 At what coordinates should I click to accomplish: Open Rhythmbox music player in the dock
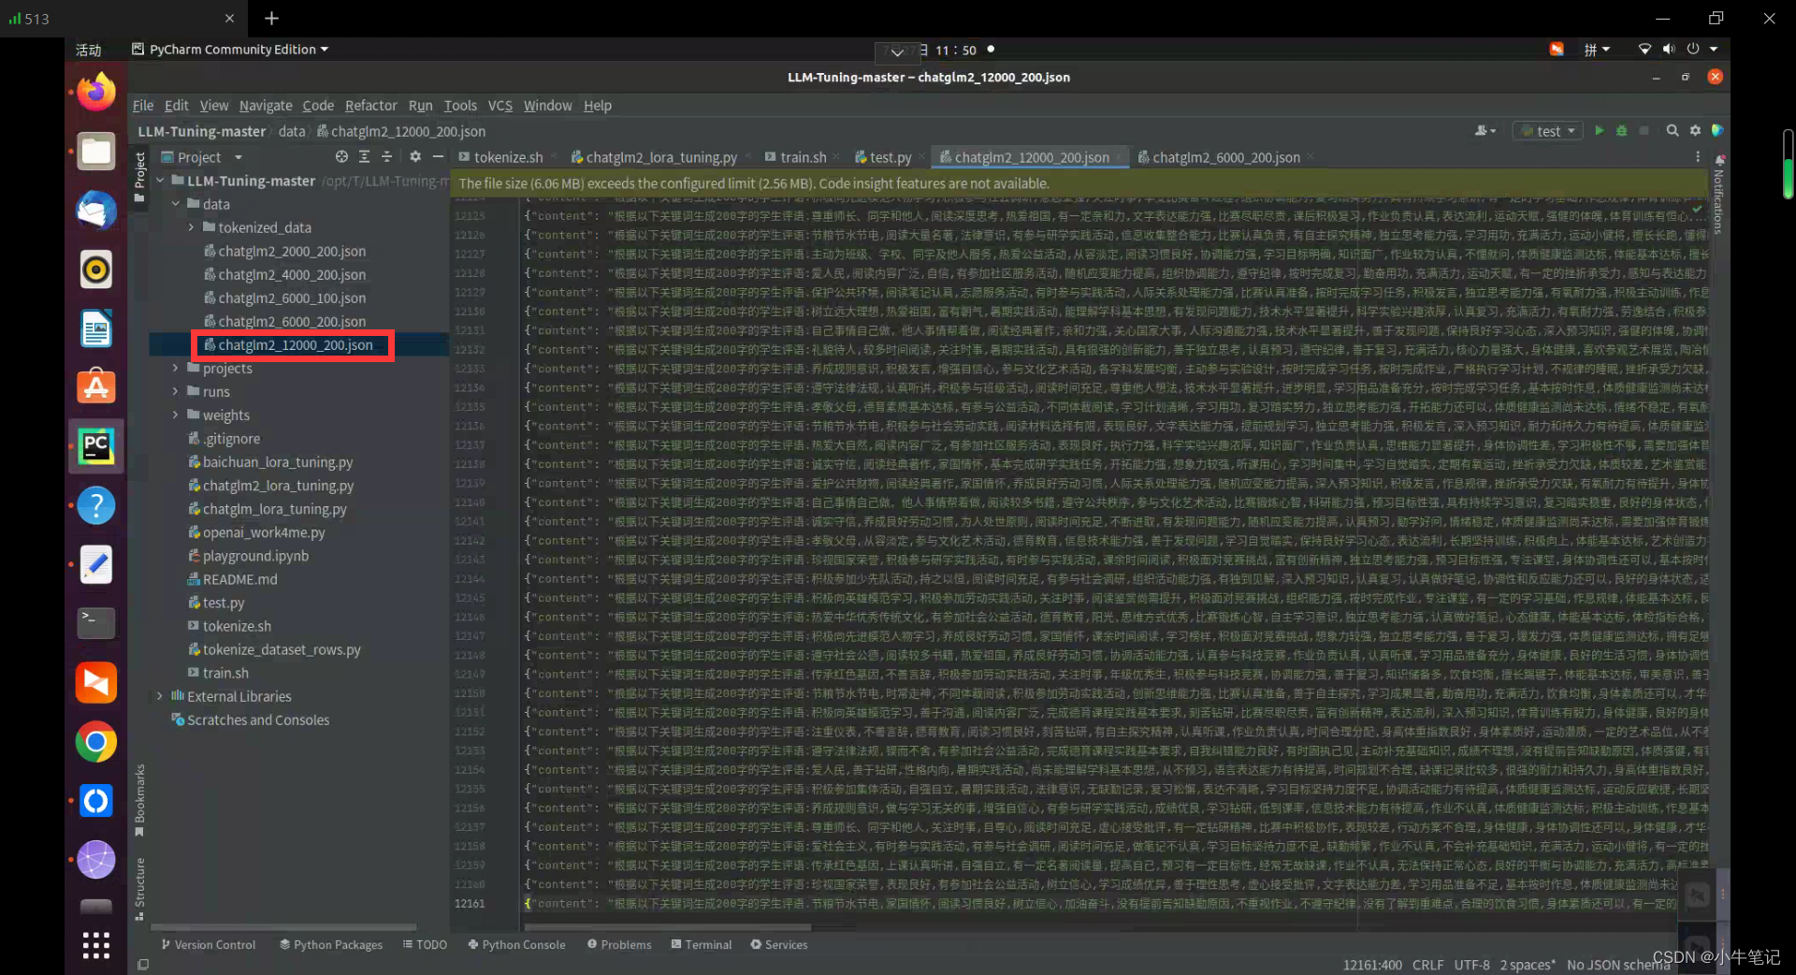click(x=95, y=269)
